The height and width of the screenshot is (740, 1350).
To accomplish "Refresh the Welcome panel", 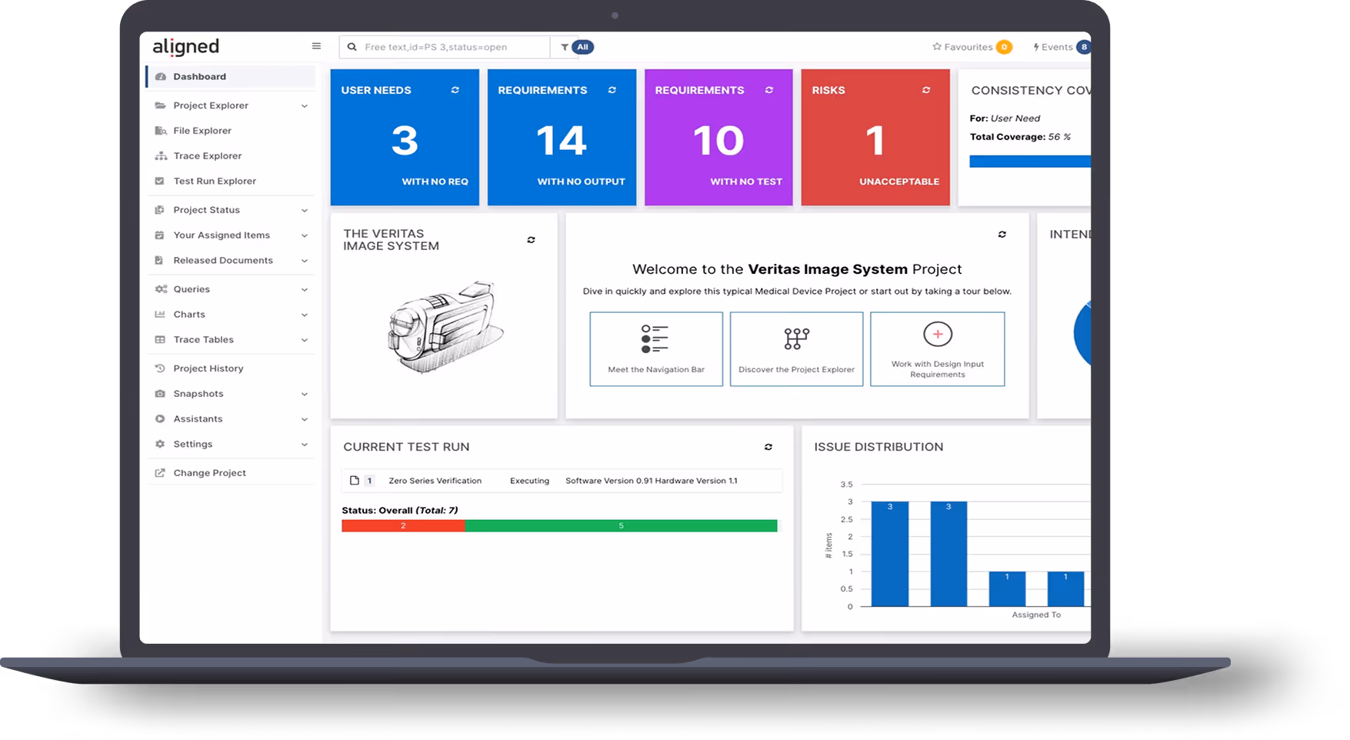I will click(1002, 235).
